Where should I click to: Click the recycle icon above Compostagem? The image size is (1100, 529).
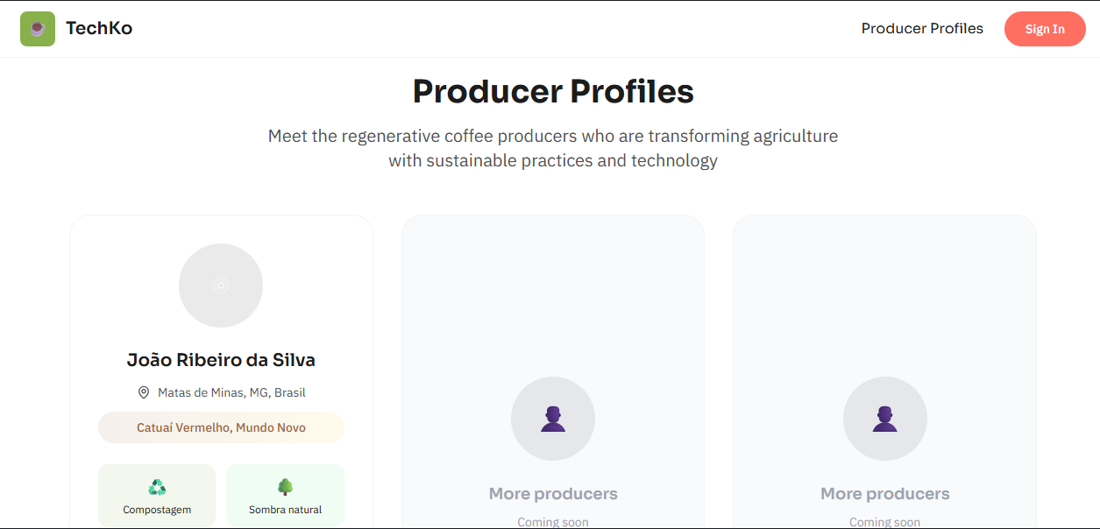157,487
